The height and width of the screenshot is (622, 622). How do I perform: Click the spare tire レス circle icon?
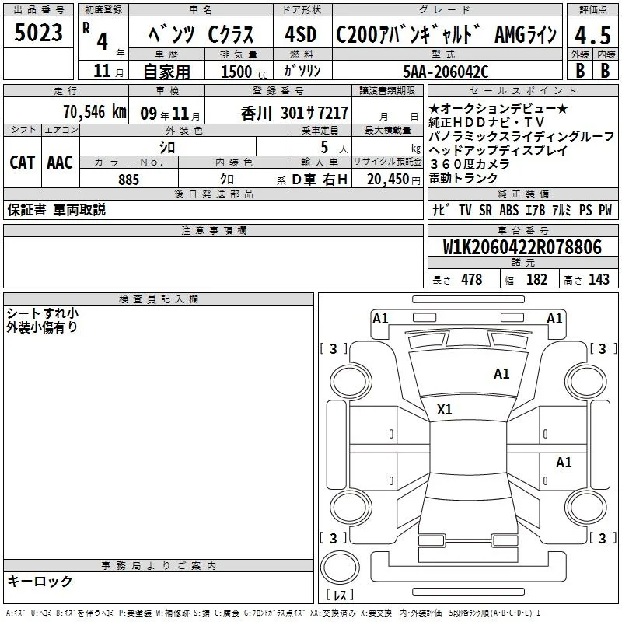coord(340,568)
